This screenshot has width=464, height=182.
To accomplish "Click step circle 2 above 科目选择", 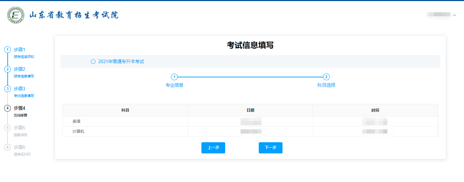I will click(326, 77).
